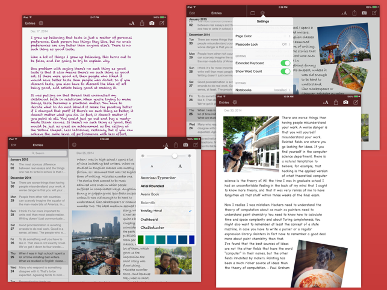Tap camera icon in settings window toolbar
The width and height of the screenshot is (387, 290).
[x=364, y=13]
